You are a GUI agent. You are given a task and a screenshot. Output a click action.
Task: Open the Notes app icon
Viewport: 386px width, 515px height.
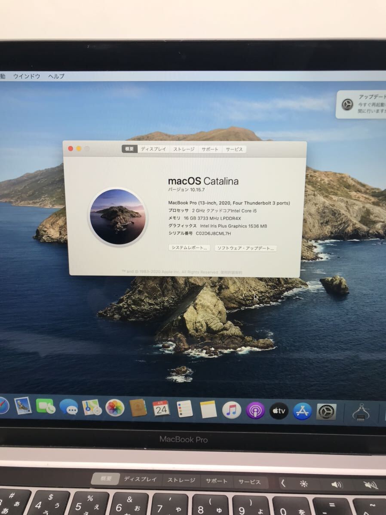click(208, 410)
